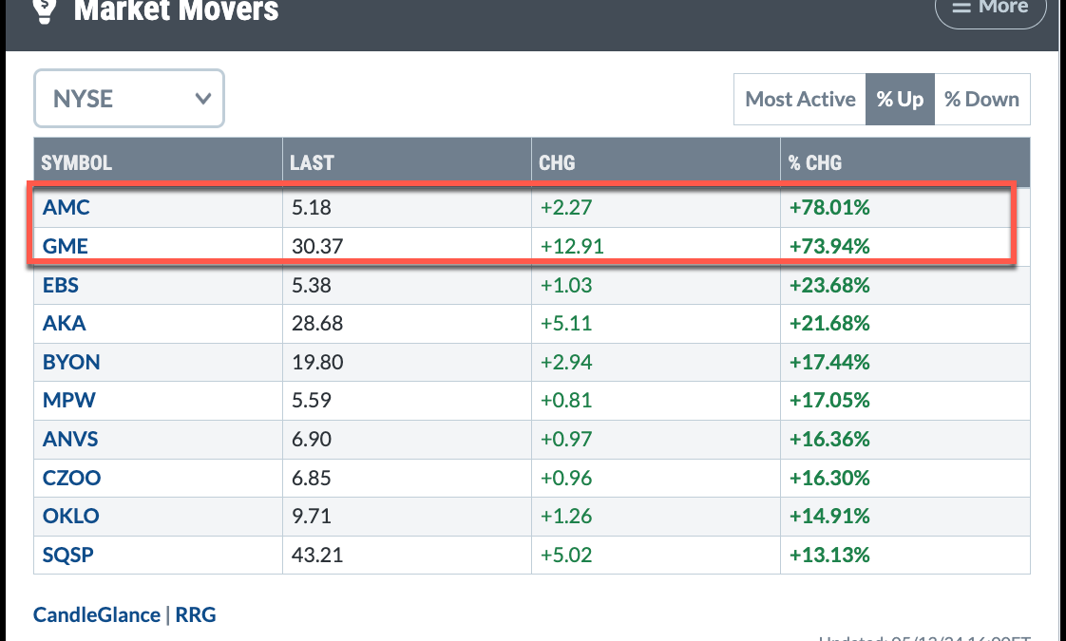Open the EBS symbol link
Viewport: 1066px width, 641px height.
click(x=61, y=285)
